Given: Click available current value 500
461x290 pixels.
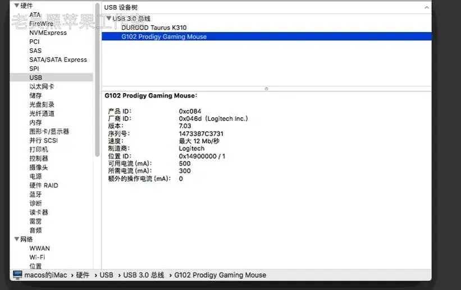Looking at the screenshot, I should [185, 164].
